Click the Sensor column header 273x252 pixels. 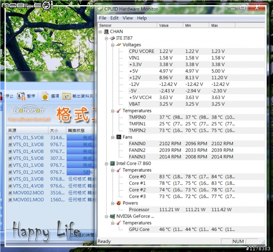[x=127, y=26]
